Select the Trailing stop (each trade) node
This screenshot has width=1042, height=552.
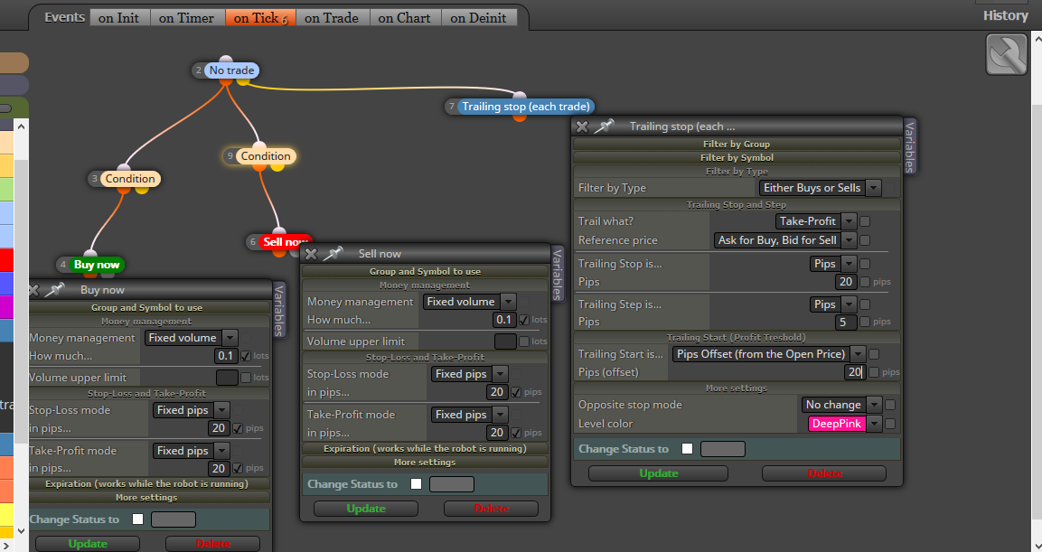click(526, 107)
